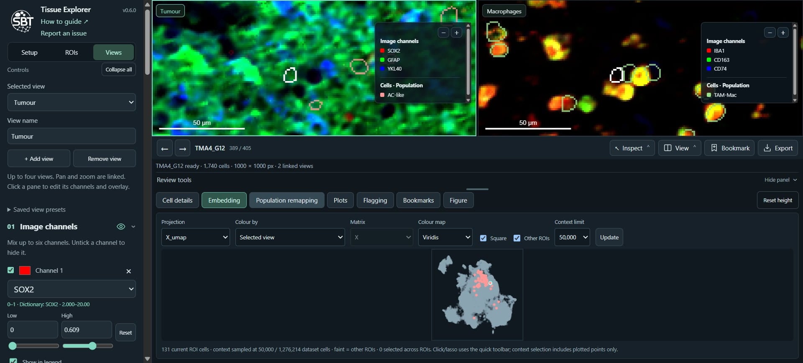Image resolution: width=803 pixels, height=363 pixels.
Task: Click the Collapse all button
Action: tap(119, 70)
